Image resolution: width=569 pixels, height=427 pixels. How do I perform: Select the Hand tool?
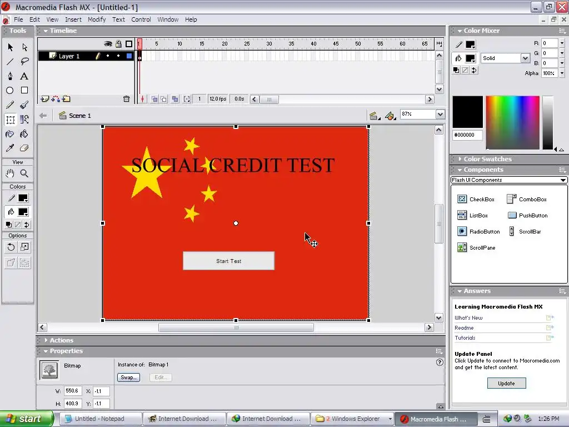(x=10, y=173)
